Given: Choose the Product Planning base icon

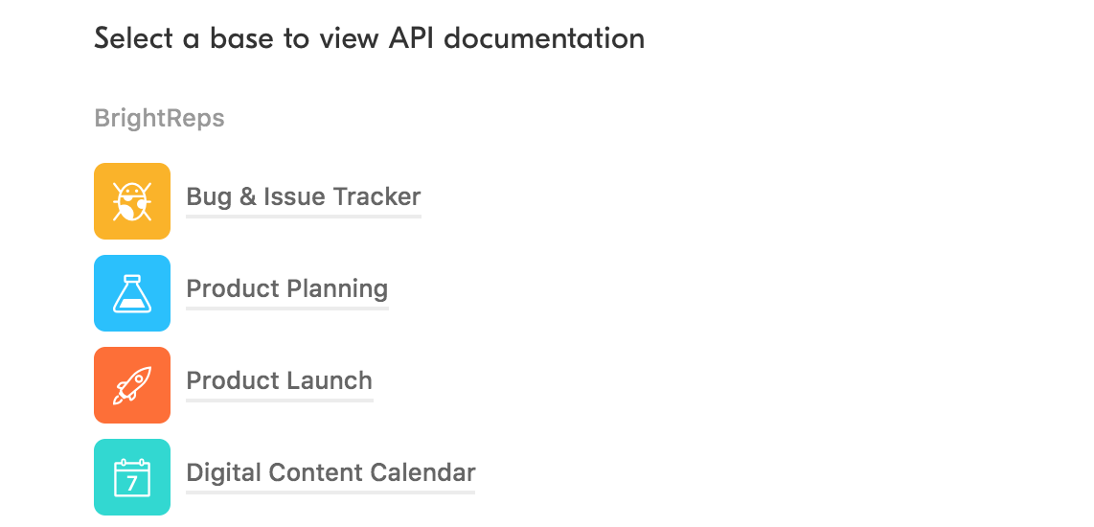Looking at the screenshot, I should click(132, 293).
